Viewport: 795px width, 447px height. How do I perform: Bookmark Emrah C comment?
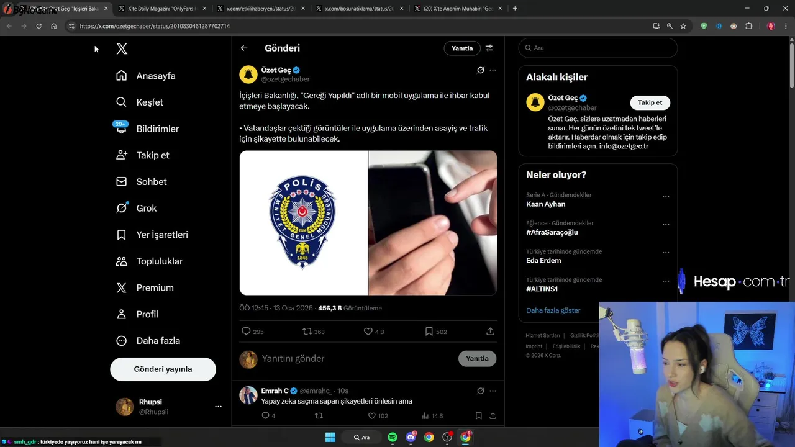click(478, 416)
